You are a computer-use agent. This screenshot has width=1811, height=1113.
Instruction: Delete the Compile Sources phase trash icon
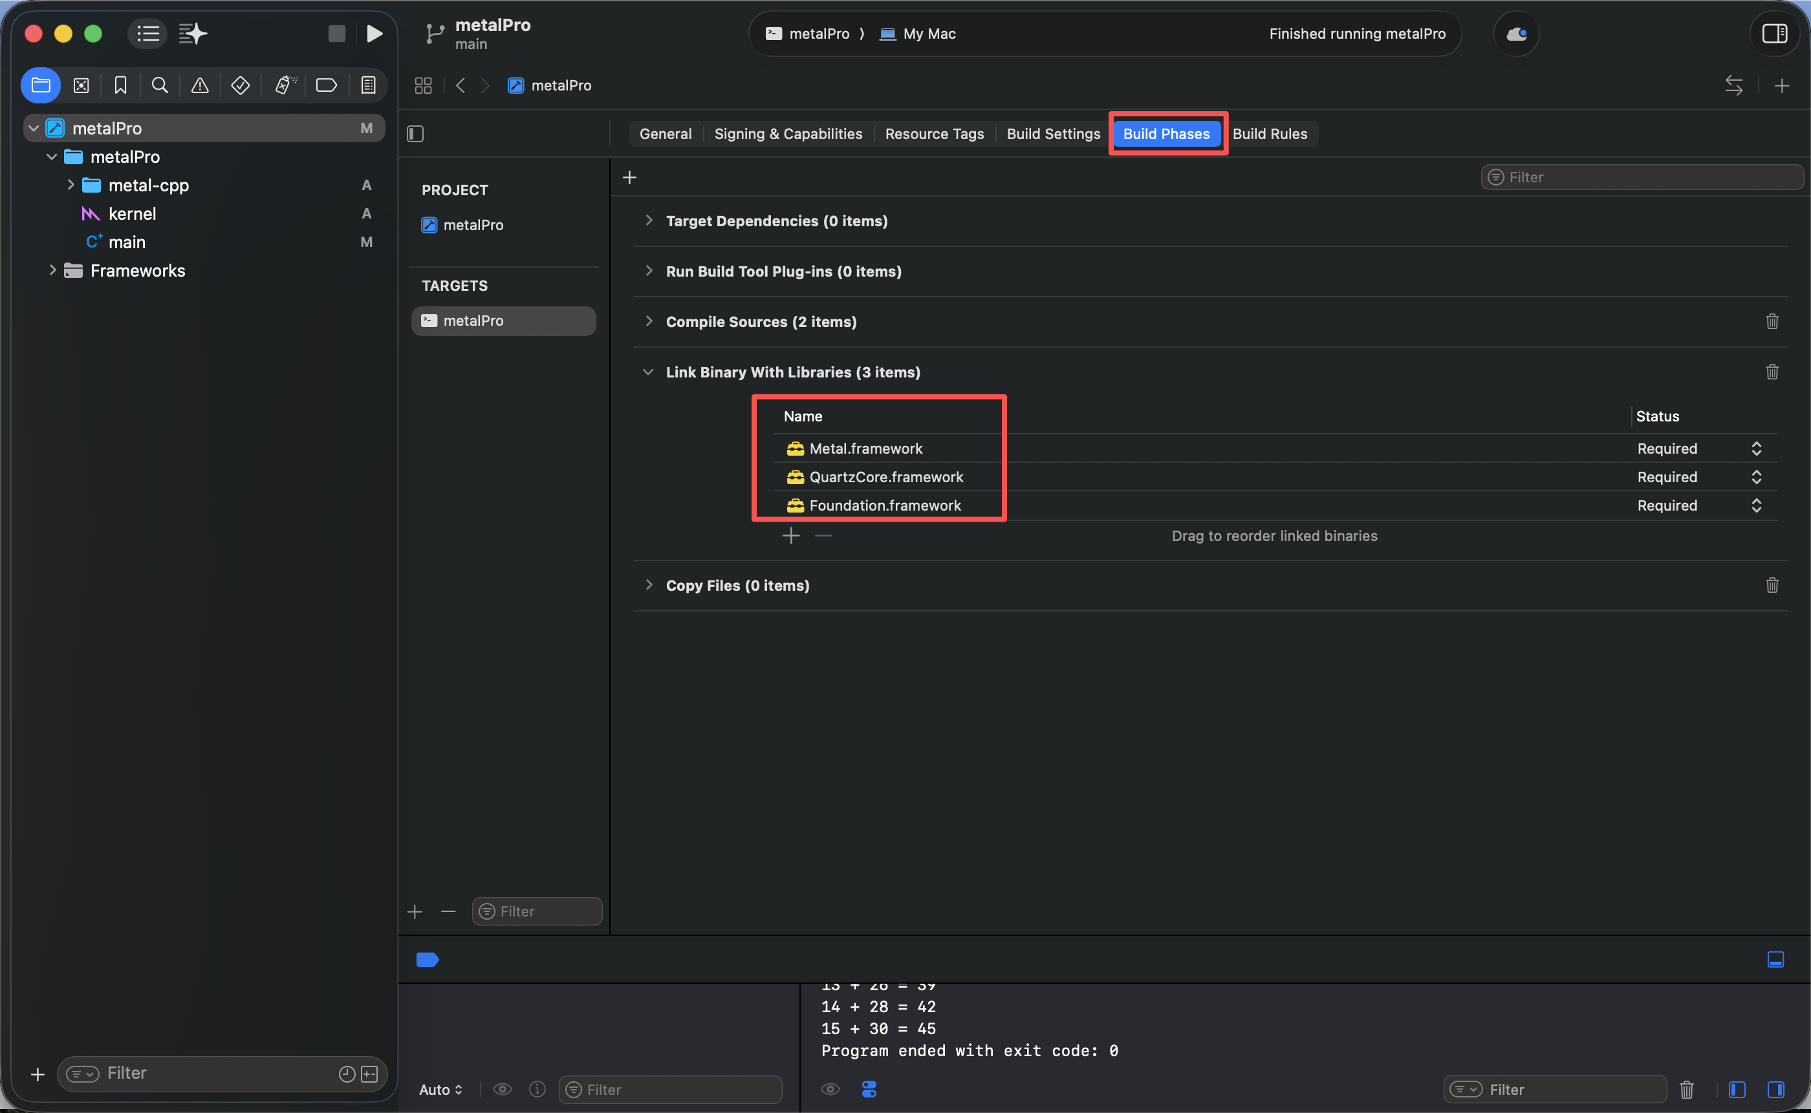(x=1772, y=322)
